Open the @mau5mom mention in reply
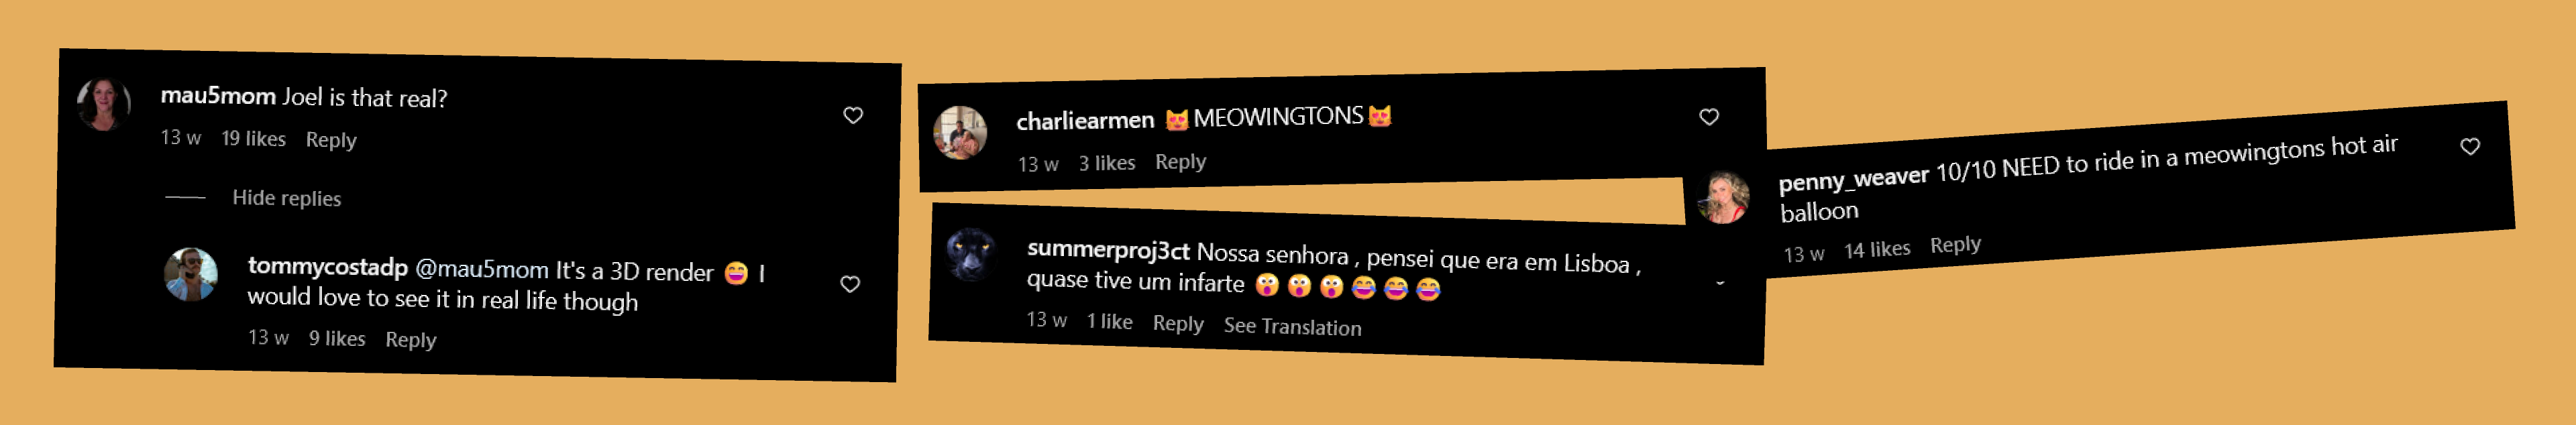The width and height of the screenshot is (2576, 425). tap(481, 270)
